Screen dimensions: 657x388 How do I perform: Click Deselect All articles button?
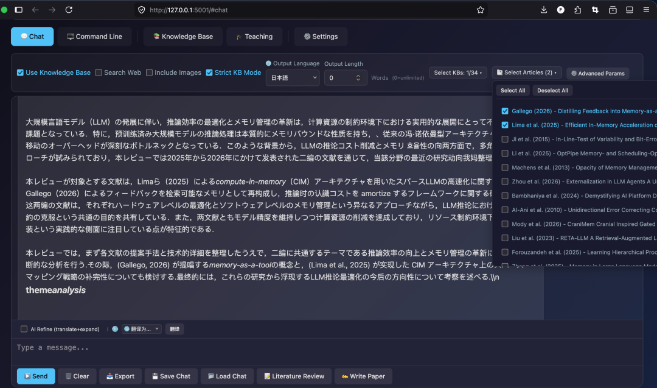point(552,91)
